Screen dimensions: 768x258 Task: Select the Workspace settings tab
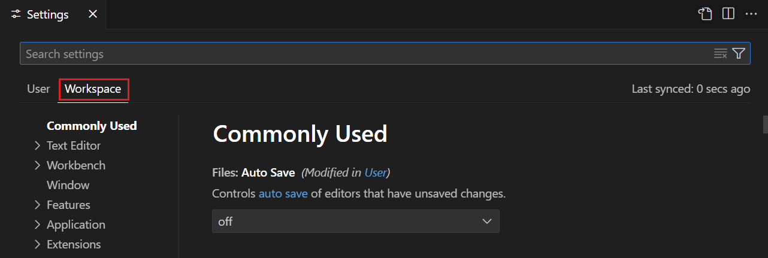click(x=93, y=89)
